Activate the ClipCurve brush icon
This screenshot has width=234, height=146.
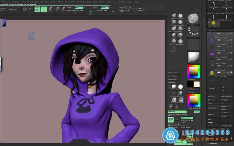[x=180, y=93]
